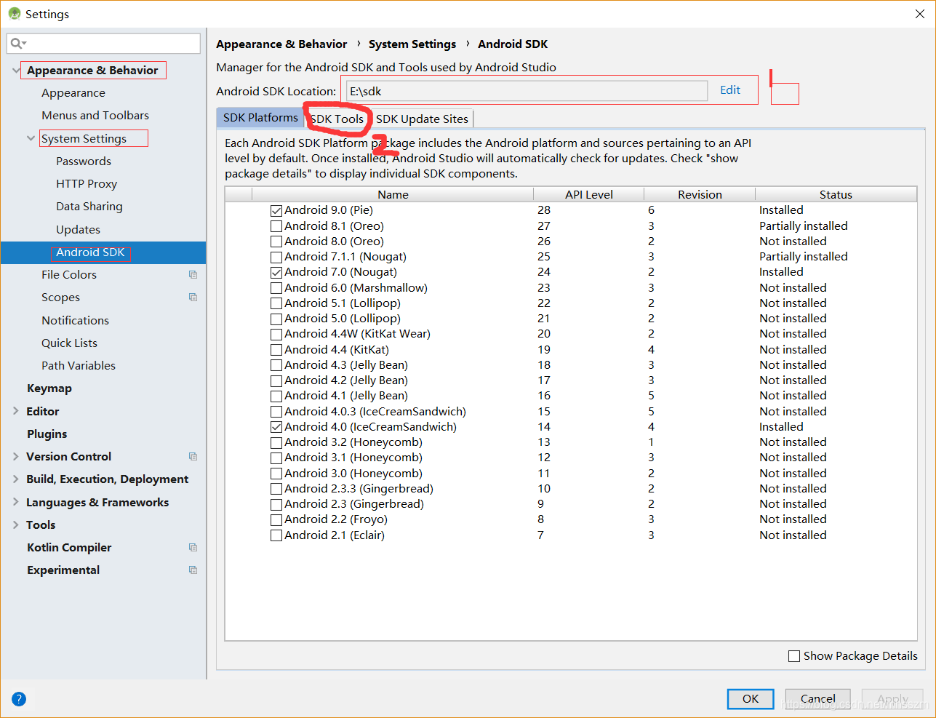Sort table by Status column header
Viewport: 936px width, 718px height.
coord(836,194)
